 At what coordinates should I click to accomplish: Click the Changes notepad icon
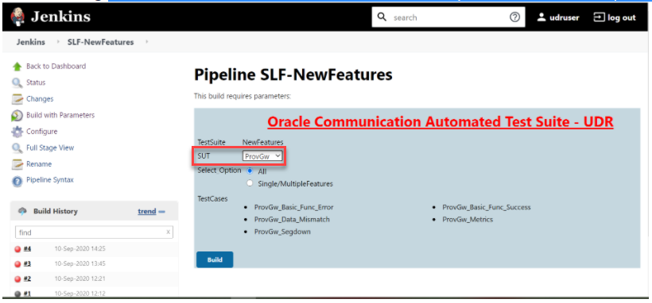(x=17, y=99)
